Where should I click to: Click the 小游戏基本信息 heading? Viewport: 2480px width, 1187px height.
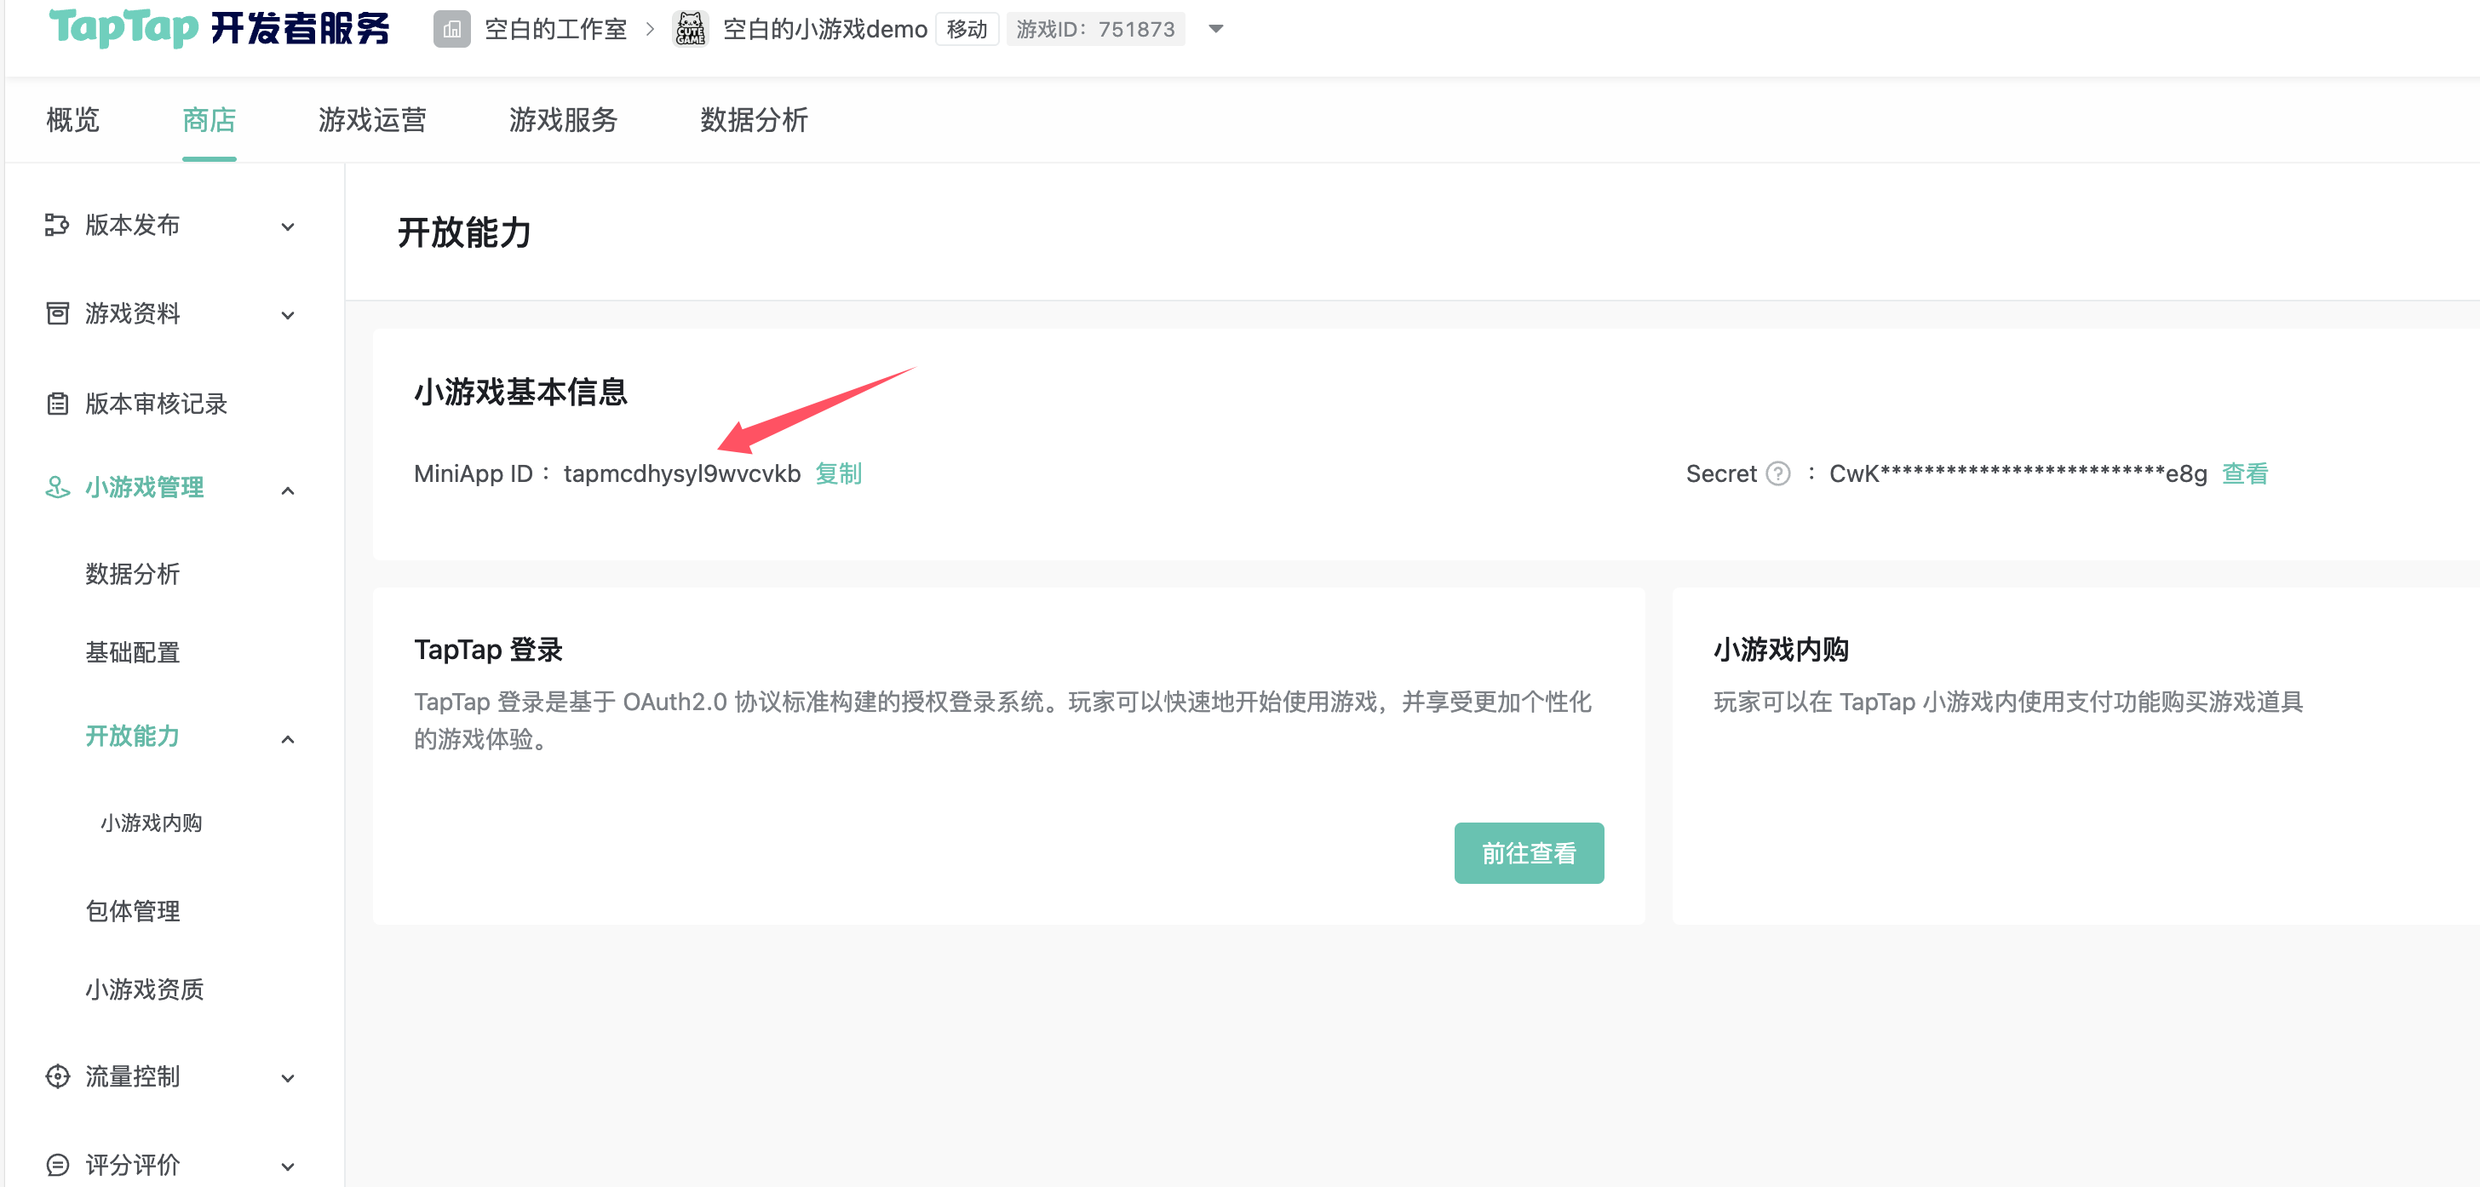pos(521,393)
